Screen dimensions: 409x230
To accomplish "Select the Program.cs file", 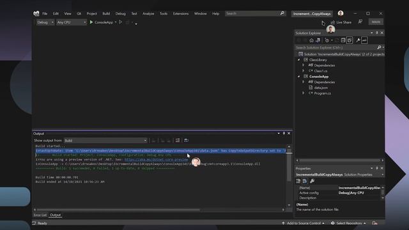I will pyautogui.click(x=322, y=93).
